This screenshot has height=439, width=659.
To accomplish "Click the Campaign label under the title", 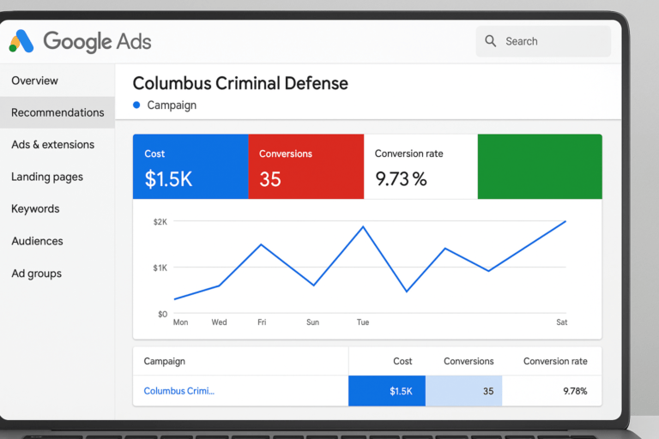I will tap(172, 105).
